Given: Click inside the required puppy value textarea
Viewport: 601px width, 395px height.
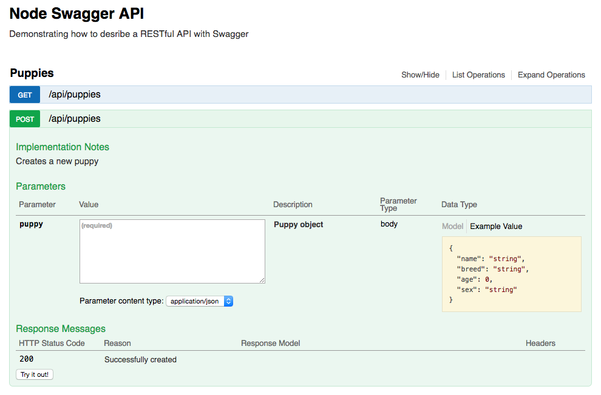Looking at the screenshot, I should click(x=172, y=251).
